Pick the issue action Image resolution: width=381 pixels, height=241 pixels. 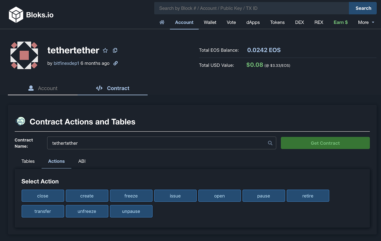(x=175, y=196)
